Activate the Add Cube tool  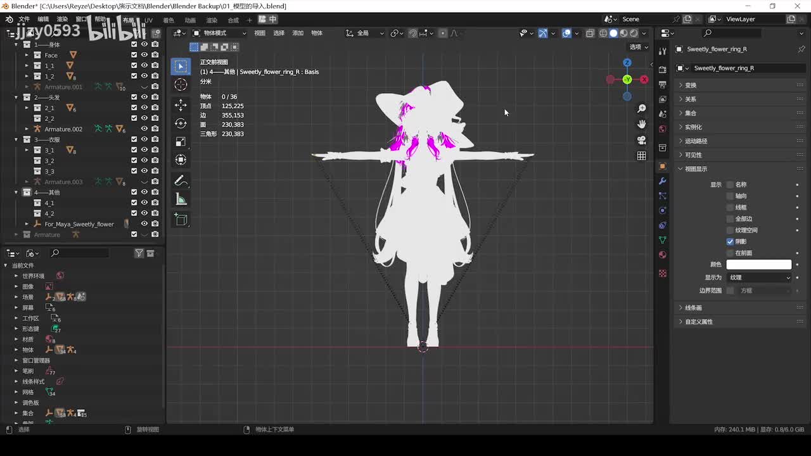[x=181, y=220]
